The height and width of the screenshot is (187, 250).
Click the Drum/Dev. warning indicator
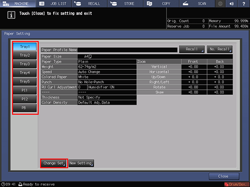point(237,184)
